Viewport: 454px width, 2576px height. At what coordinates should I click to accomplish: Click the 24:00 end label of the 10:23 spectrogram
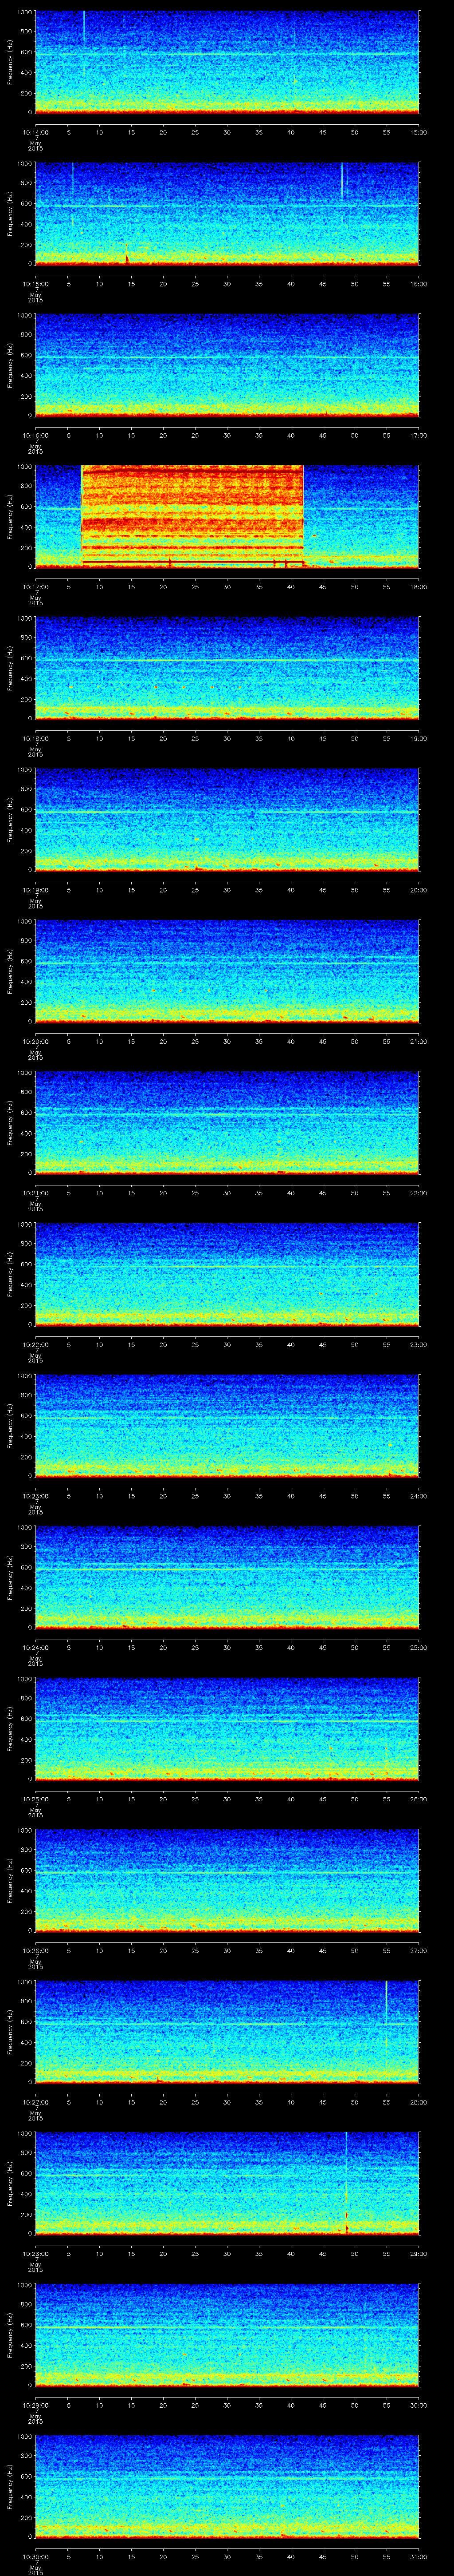click(419, 1496)
